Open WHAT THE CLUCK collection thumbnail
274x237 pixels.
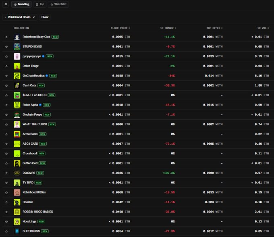(17, 125)
